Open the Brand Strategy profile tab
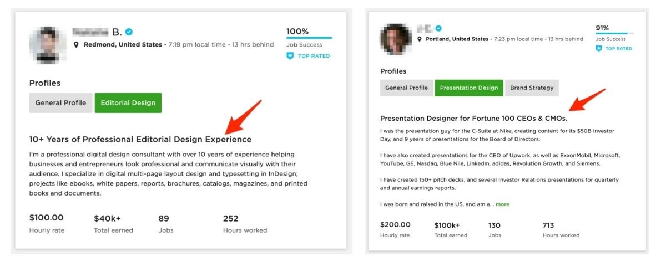Screen dimensions: 666x277 pos(532,88)
